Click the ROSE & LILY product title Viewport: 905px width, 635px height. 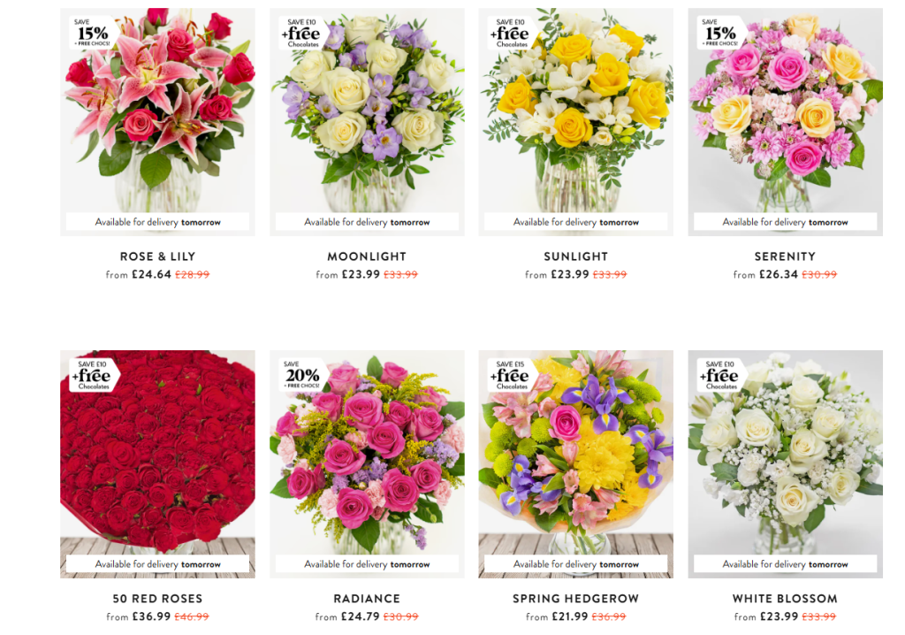click(157, 256)
